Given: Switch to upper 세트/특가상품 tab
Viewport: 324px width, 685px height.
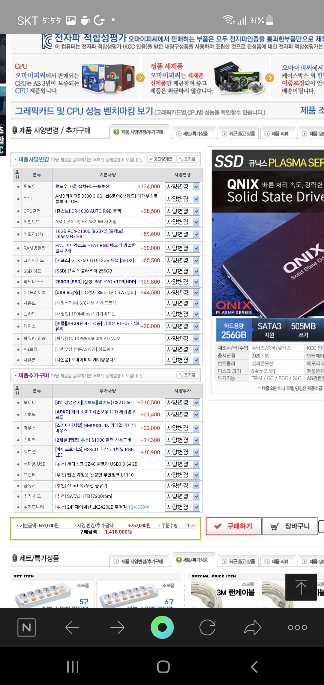Looking at the screenshot, I should coord(194,133).
